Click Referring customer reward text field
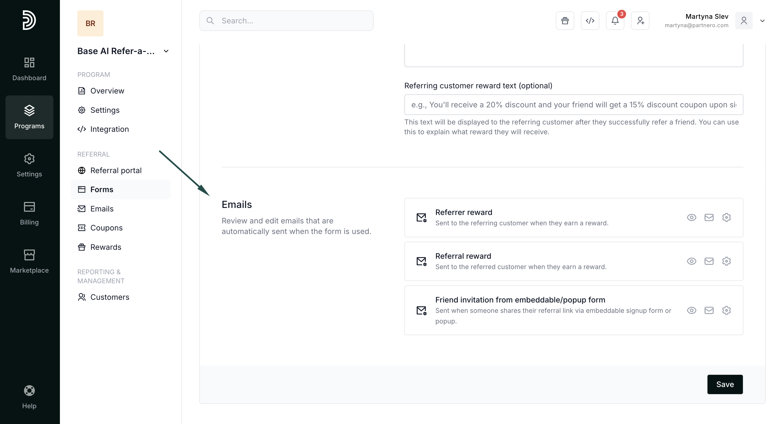 tap(573, 105)
